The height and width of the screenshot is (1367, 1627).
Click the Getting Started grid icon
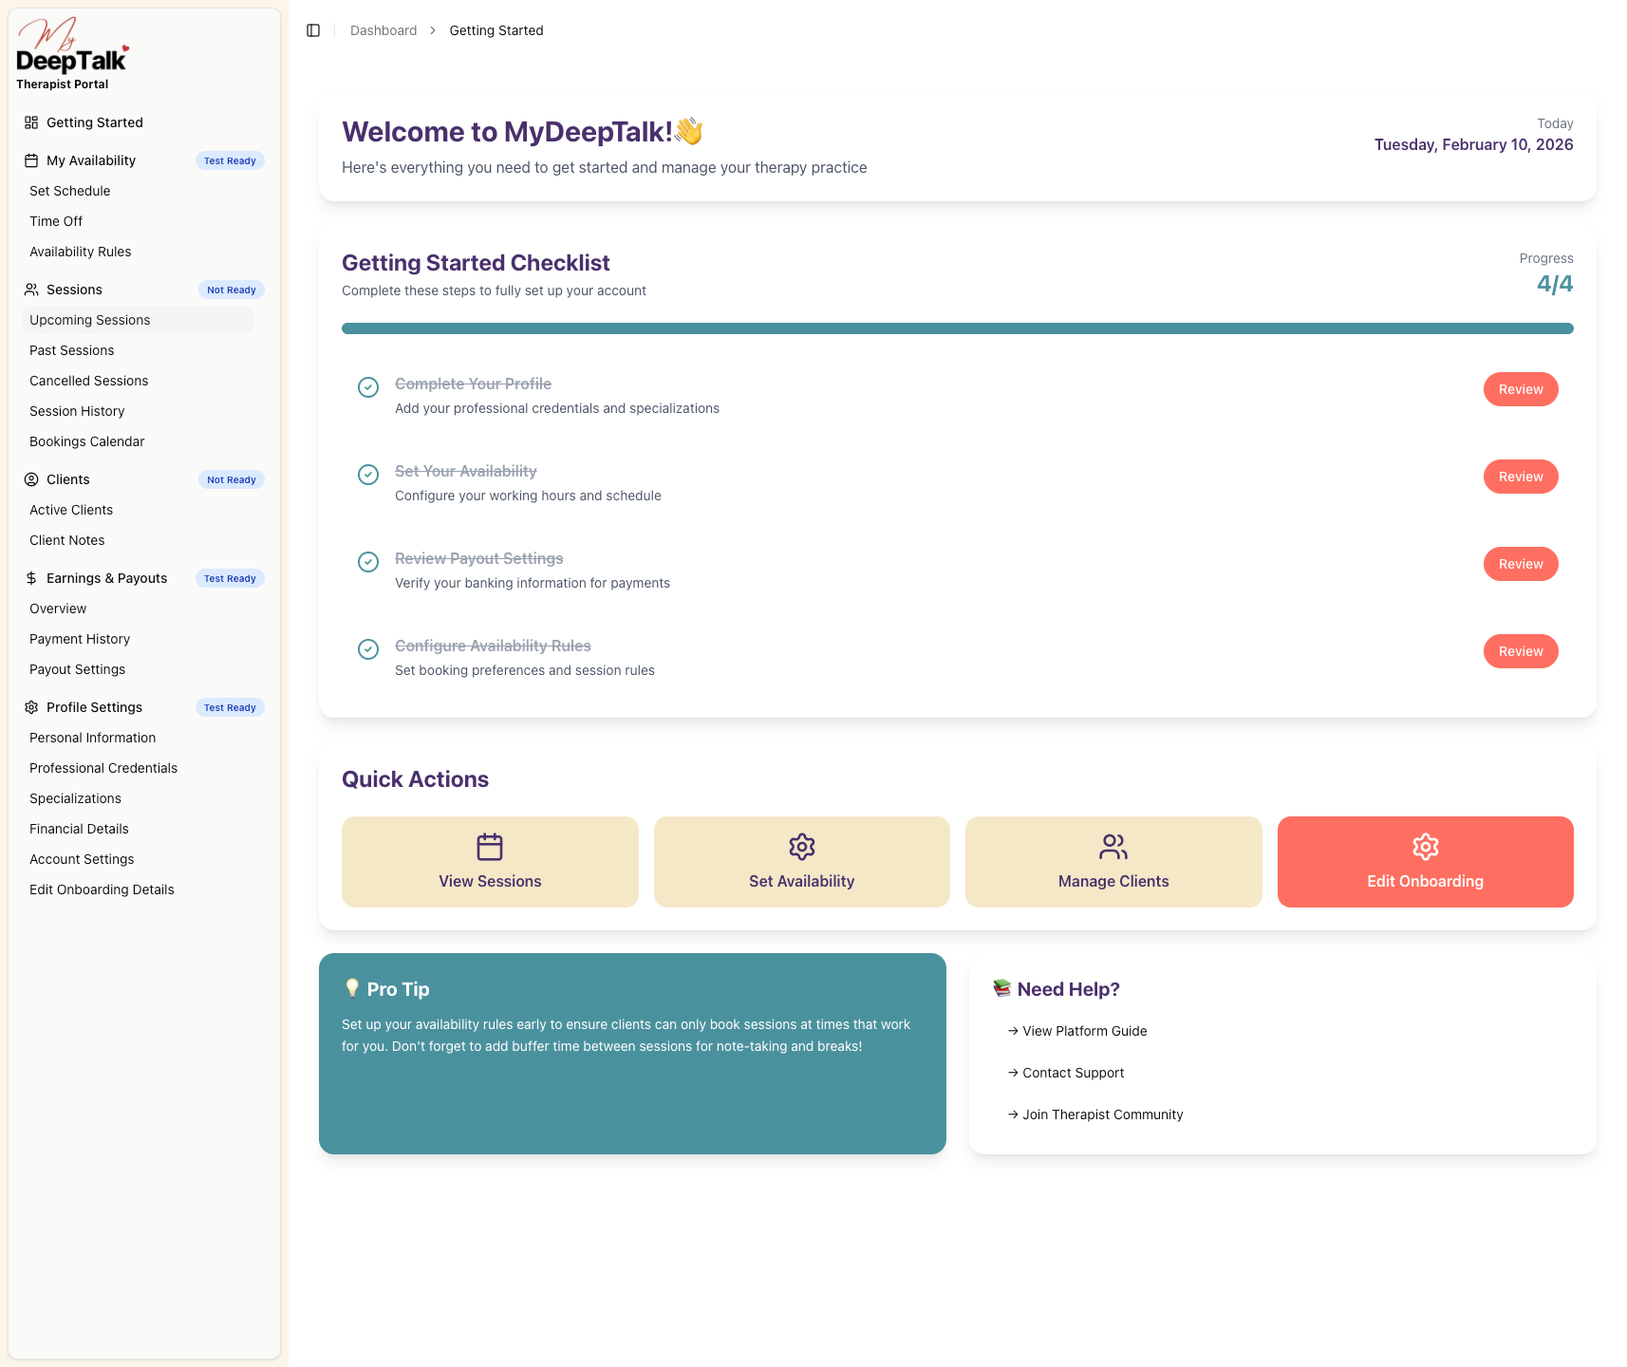pyautogui.click(x=31, y=122)
